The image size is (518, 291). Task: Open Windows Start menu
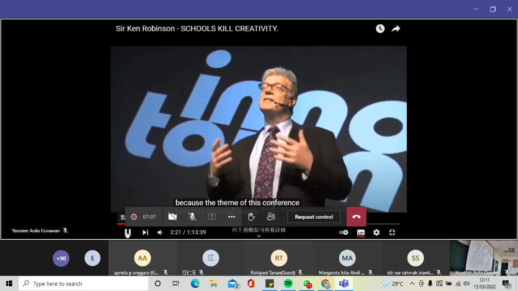[9, 284]
